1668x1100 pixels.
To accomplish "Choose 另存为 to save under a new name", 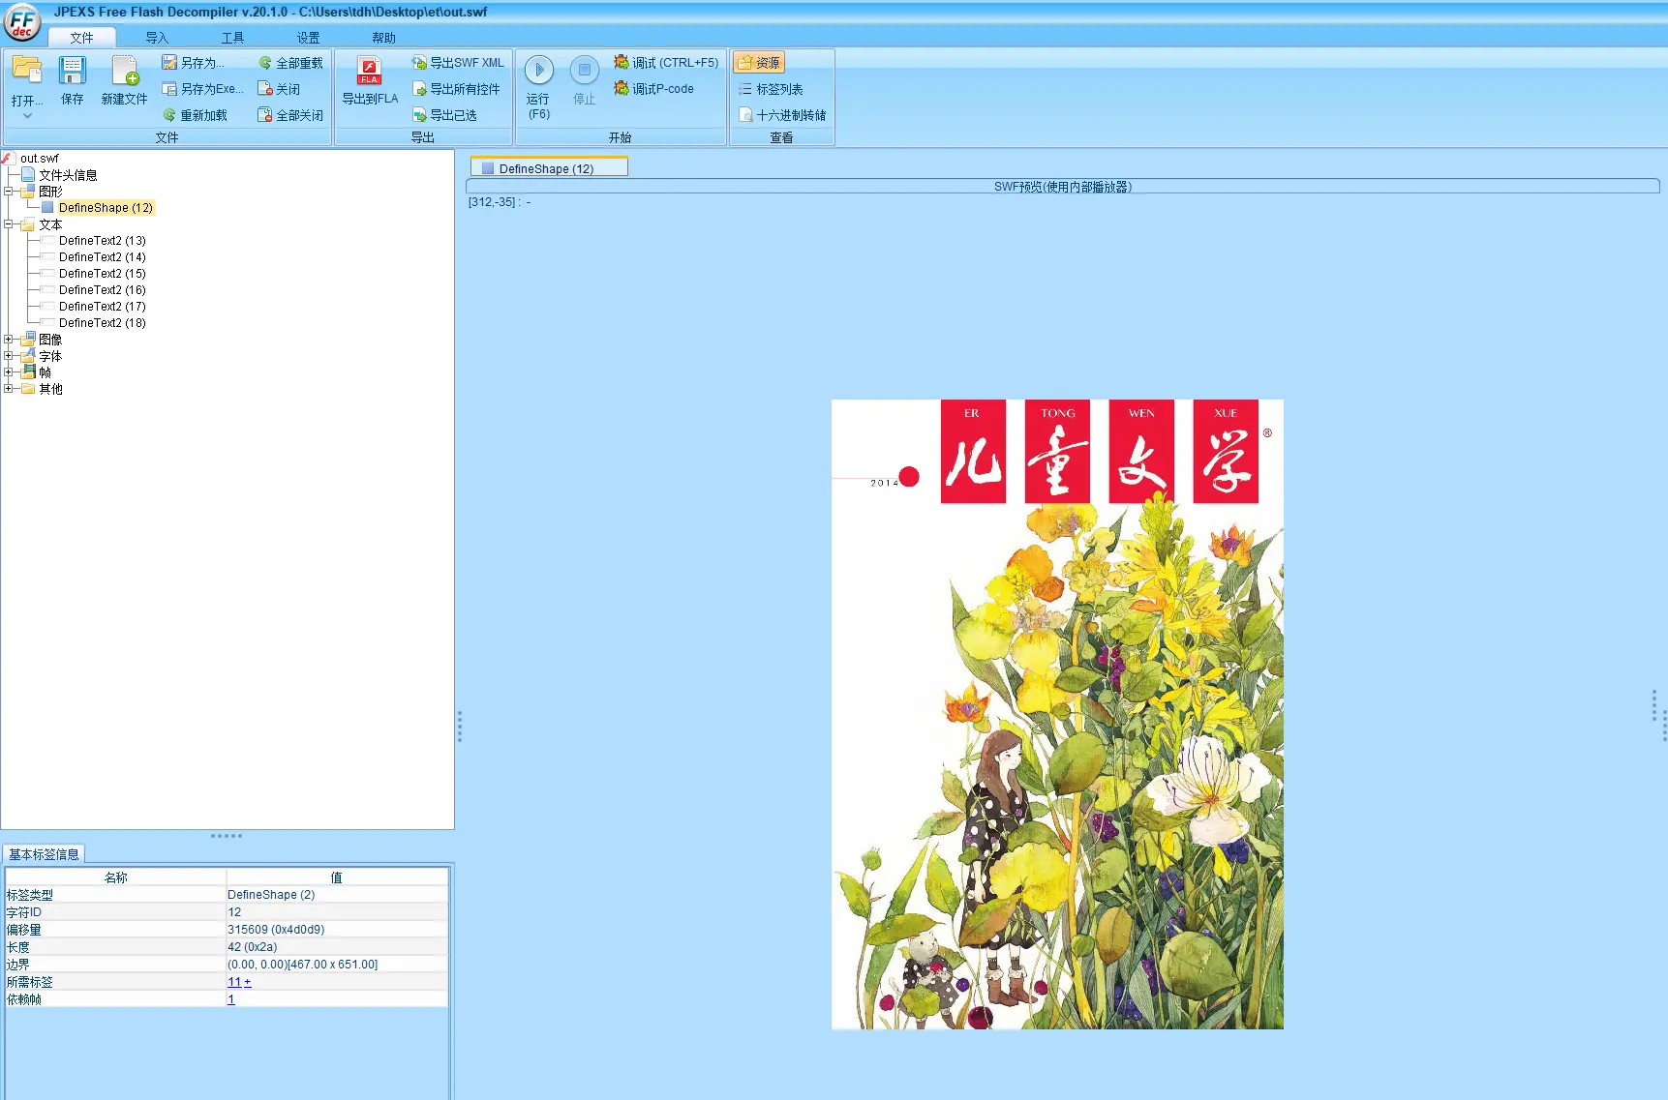I will click(x=194, y=63).
